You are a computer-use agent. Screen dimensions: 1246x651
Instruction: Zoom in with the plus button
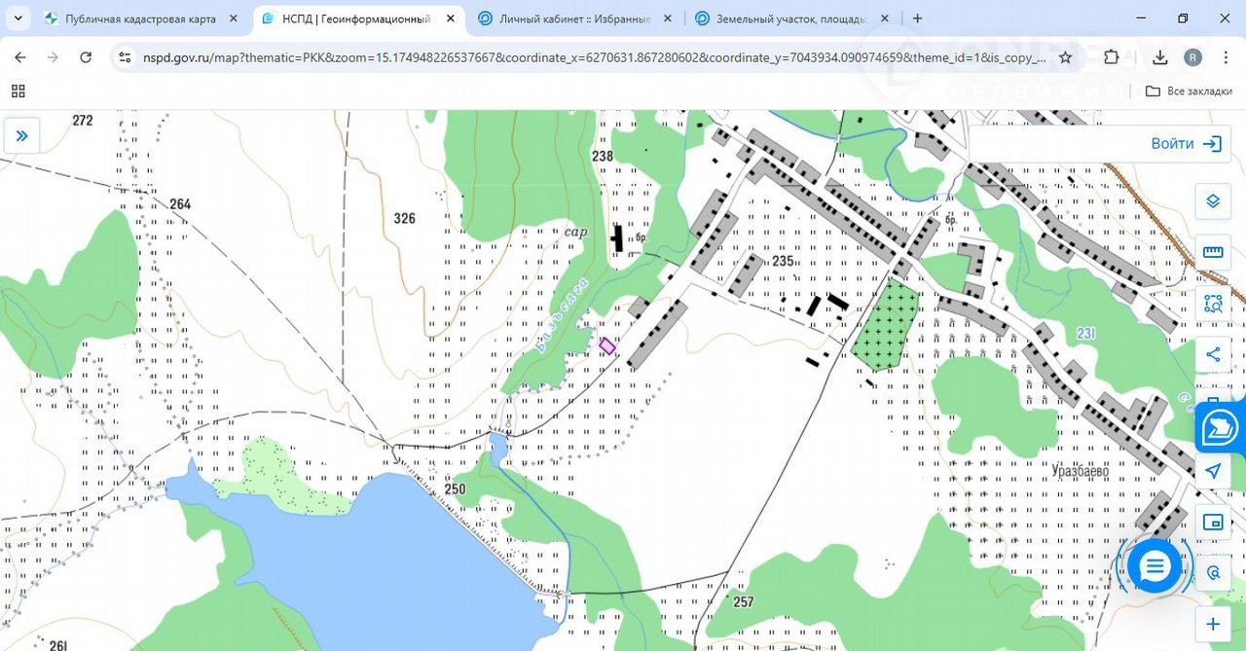(1212, 624)
